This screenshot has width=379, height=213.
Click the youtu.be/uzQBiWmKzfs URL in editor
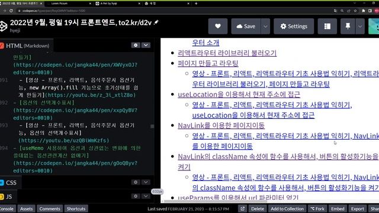(x=63, y=140)
